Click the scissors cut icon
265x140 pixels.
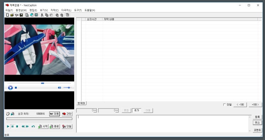(x=42, y=15)
